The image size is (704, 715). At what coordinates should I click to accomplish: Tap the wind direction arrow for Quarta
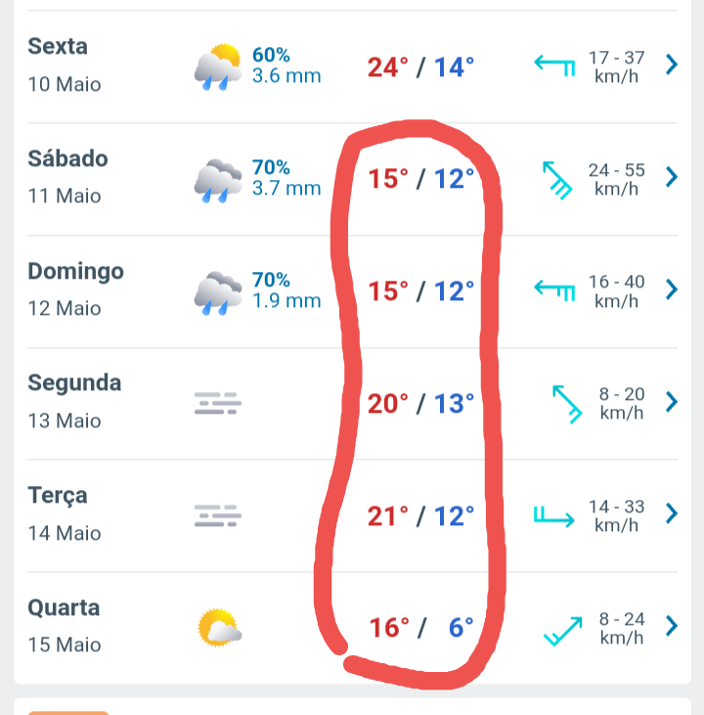(x=563, y=631)
